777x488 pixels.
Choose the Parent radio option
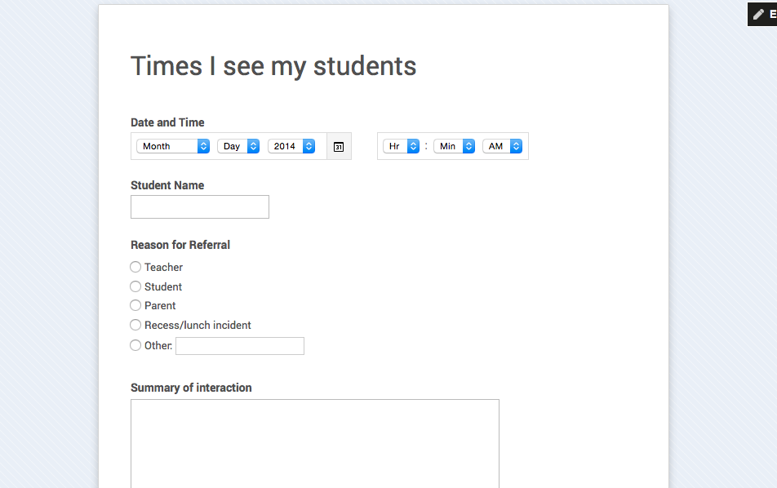tap(135, 305)
